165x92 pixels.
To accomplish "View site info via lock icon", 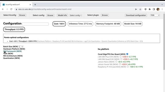I will point(16,9).
